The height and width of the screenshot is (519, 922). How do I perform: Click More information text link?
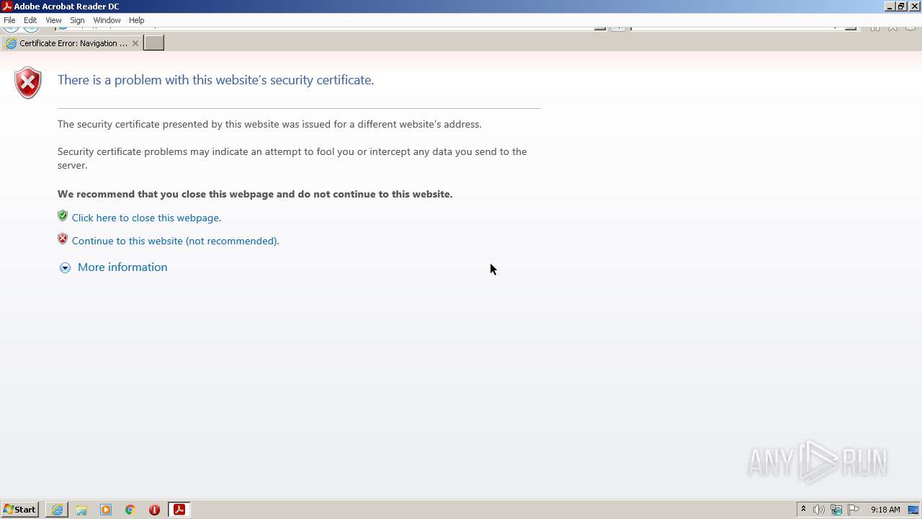coord(122,267)
